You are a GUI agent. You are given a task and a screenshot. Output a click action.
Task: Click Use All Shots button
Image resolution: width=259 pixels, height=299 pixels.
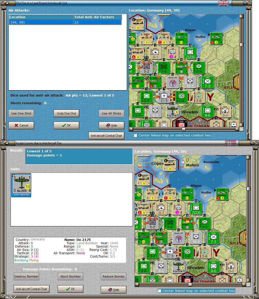point(111,113)
